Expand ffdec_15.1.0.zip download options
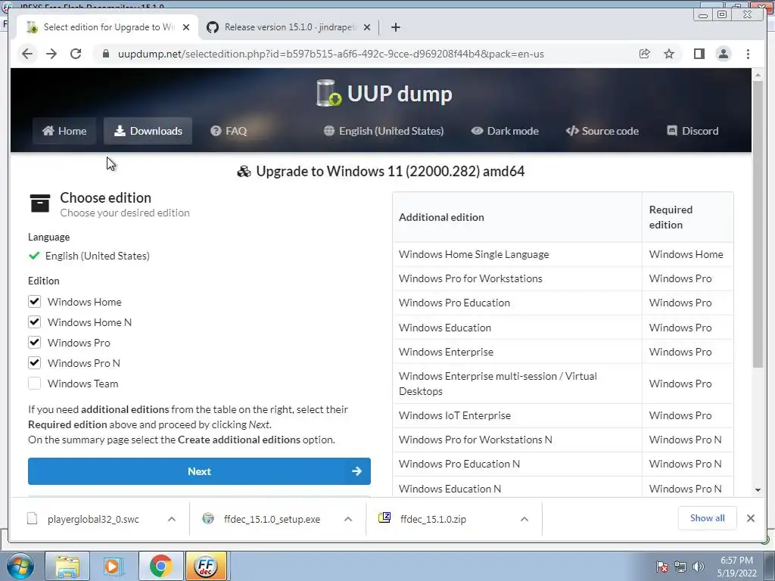The width and height of the screenshot is (775, 581). pyautogui.click(x=524, y=519)
